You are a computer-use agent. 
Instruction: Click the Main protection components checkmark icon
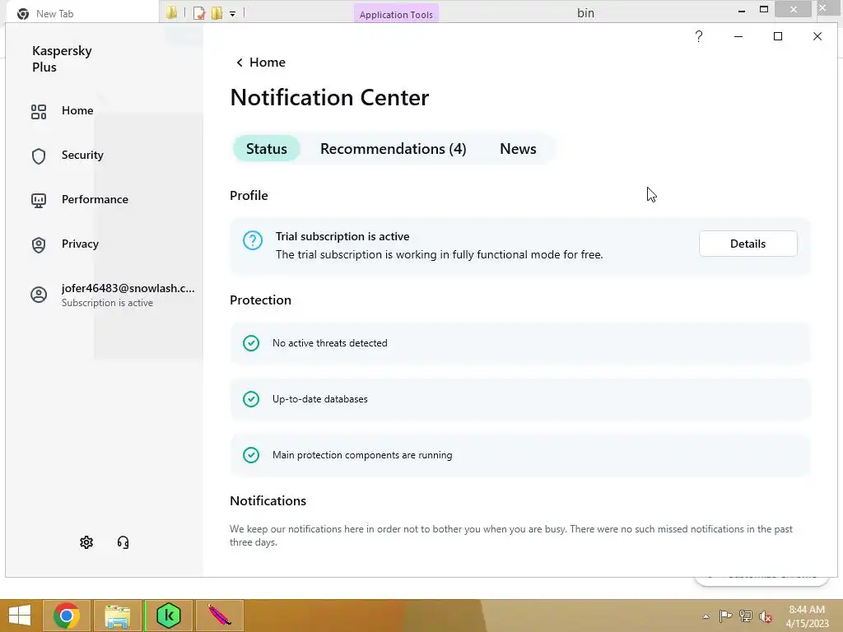pos(251,454)
